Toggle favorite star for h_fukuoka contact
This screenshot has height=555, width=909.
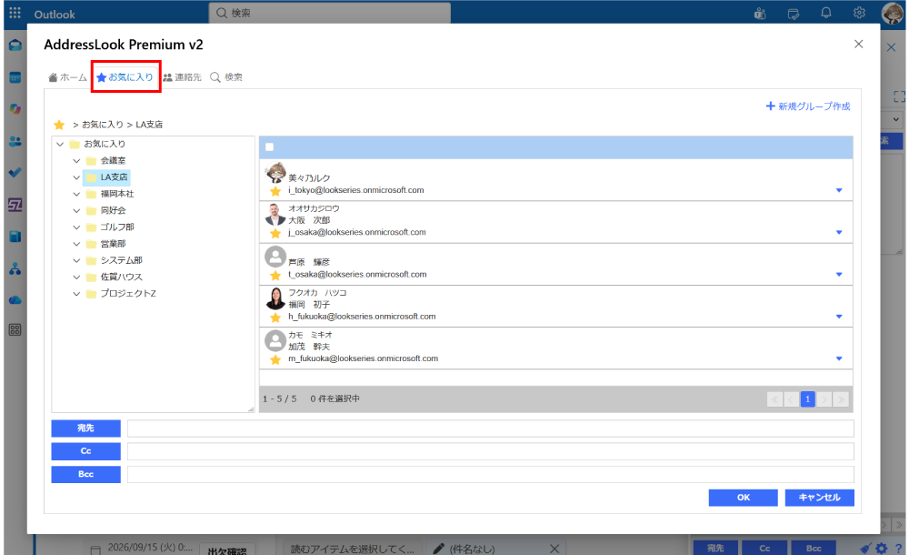(x=275, y=318)
